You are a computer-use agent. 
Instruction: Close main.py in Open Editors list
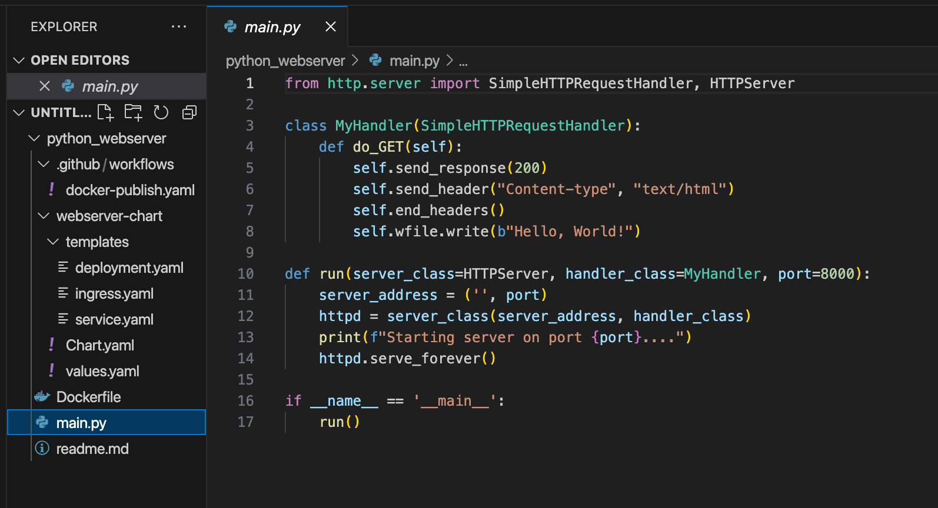pos(45,86)
